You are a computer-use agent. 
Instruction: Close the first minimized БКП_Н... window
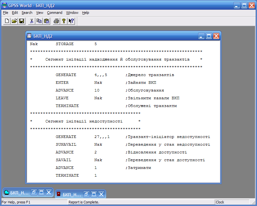point(49,192)
